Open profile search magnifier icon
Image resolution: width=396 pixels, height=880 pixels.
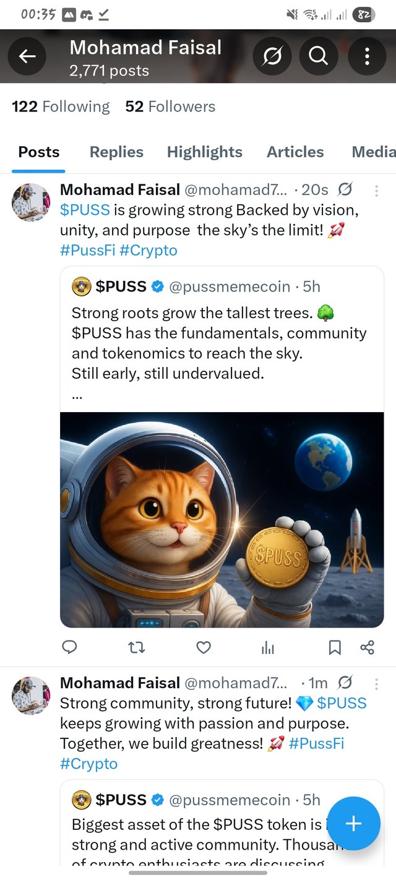(318, 57)
